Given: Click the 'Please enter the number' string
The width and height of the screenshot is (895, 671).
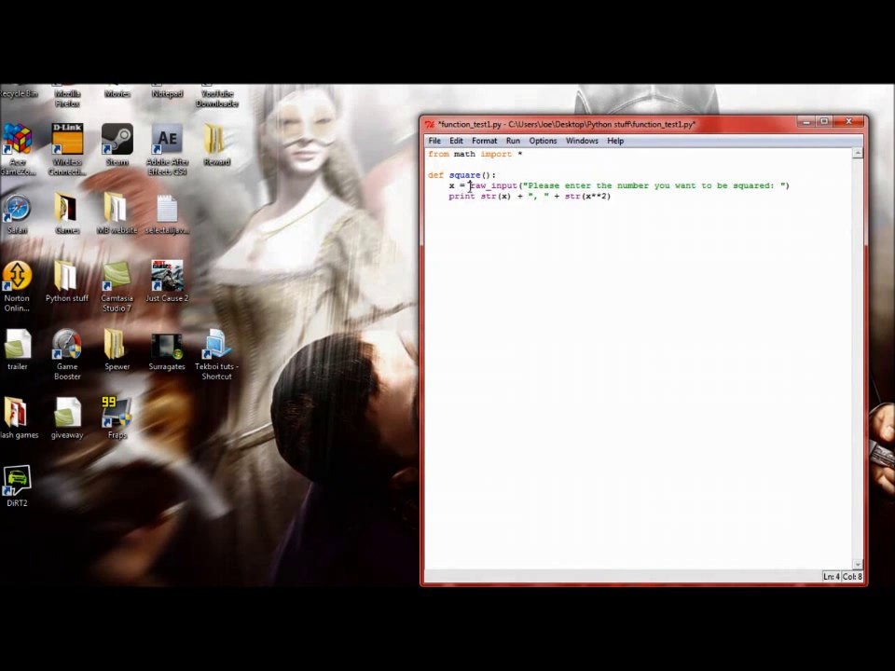Looking at the screenshot, I should [655, 185].
